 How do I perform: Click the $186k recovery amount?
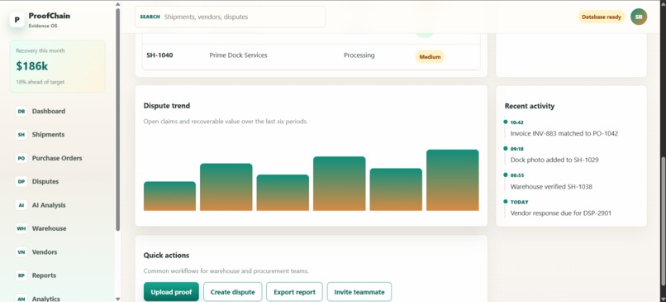tap(31, 66)
